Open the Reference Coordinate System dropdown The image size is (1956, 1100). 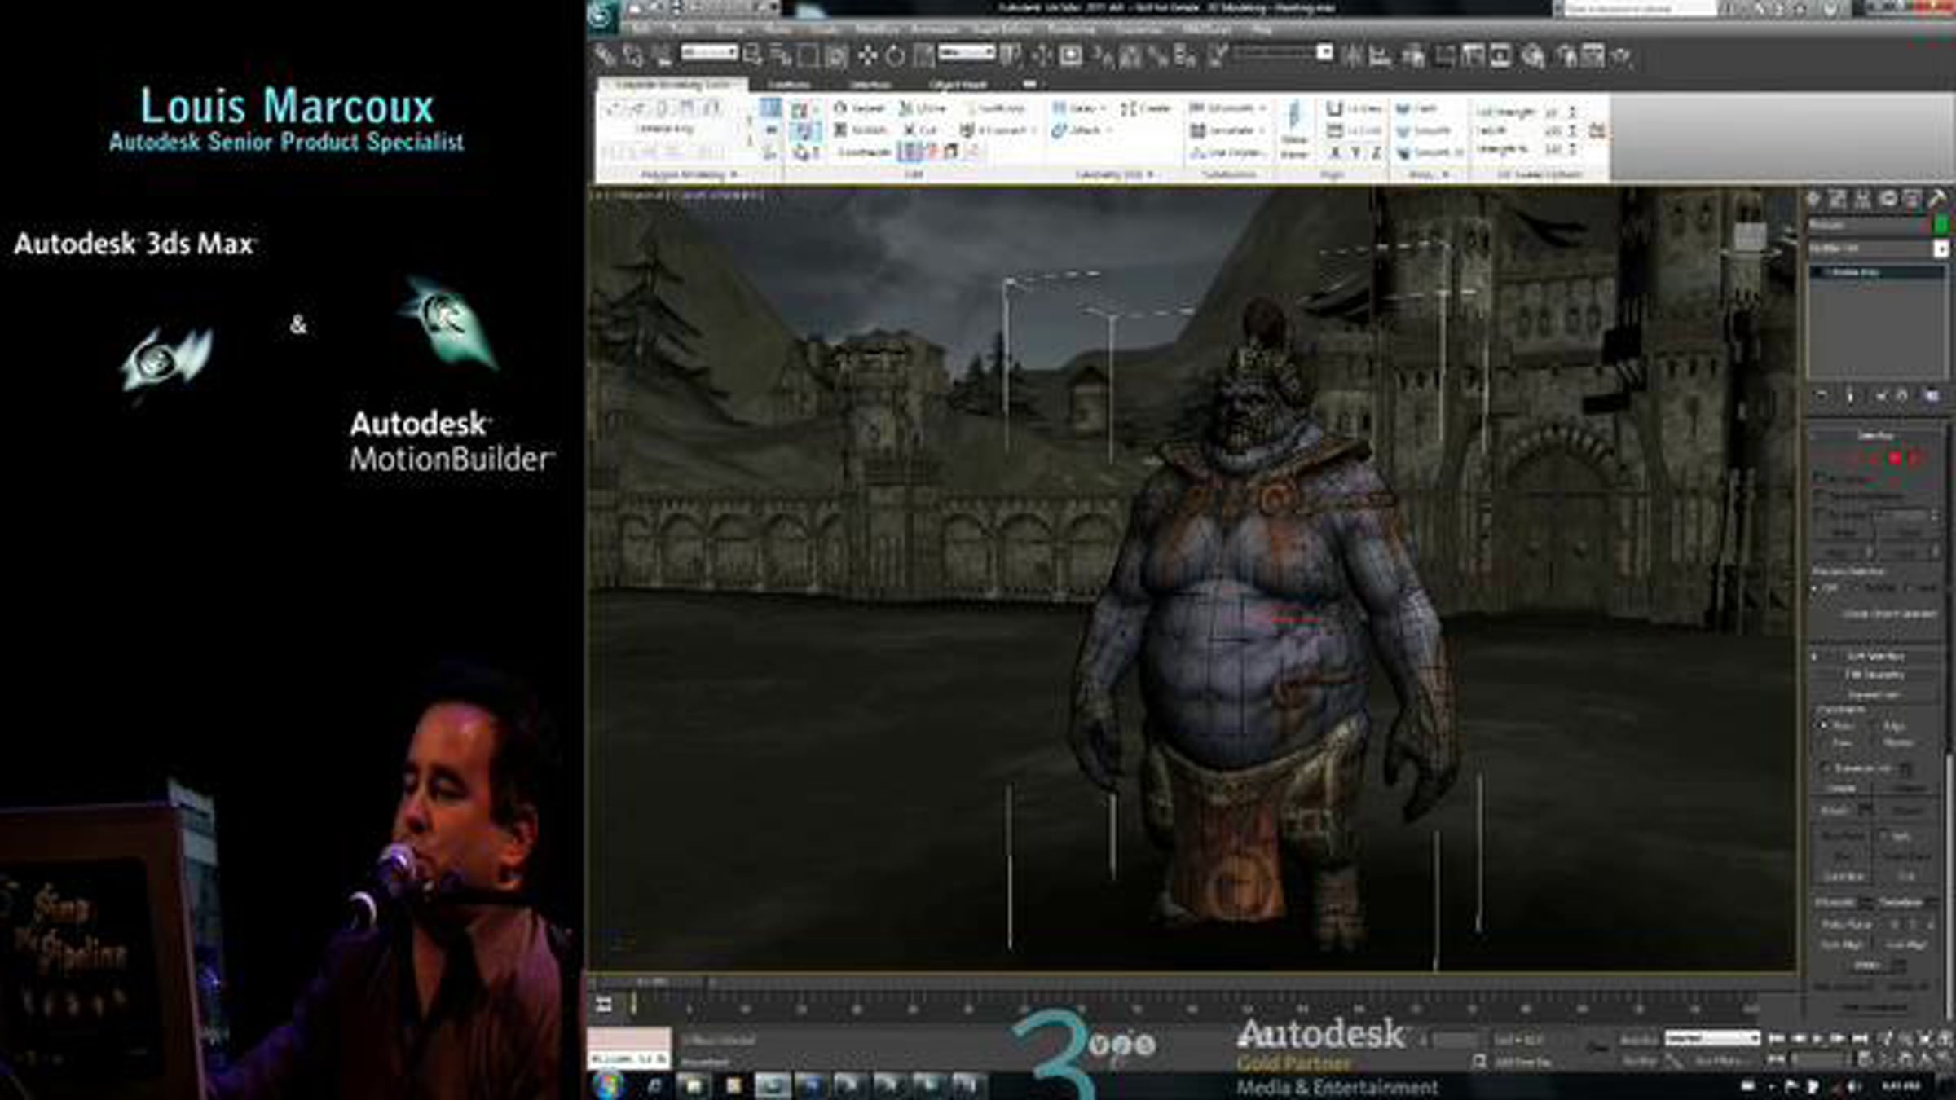(967, 53)
